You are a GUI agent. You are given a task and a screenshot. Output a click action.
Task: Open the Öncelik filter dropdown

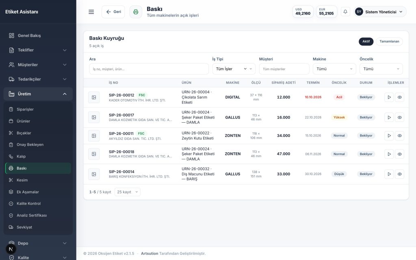pyautogui.click(x=381, y=69)
